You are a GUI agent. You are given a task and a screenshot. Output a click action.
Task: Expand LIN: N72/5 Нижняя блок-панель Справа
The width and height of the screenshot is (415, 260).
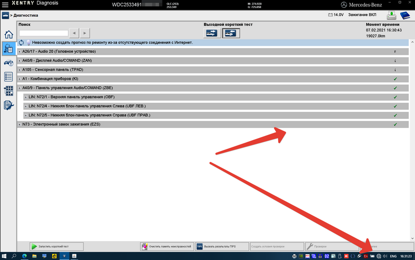pyautogui.click(x=26, y=115)
